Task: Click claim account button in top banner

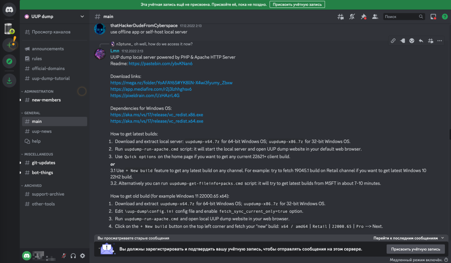Action: click(297, 4)
